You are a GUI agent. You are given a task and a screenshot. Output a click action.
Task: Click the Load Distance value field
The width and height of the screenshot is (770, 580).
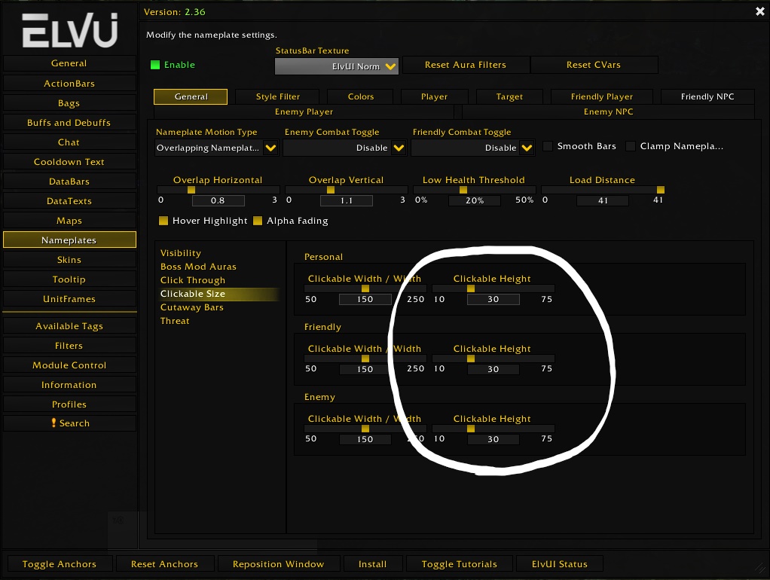(x=603, y=200)
